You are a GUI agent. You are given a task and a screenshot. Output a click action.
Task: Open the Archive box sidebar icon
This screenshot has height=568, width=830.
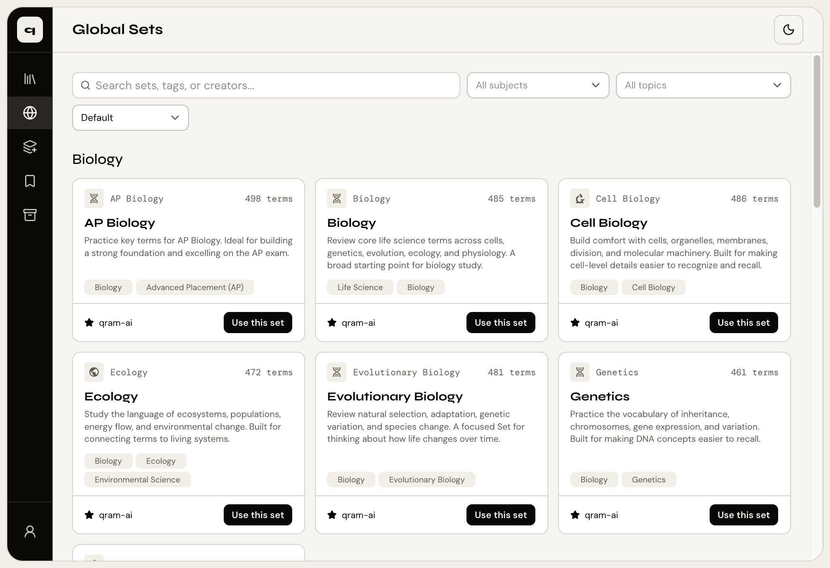pyautogui.click(x=30, y=215)
